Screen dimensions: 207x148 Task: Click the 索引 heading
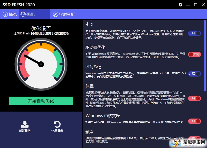pos(89,24)
